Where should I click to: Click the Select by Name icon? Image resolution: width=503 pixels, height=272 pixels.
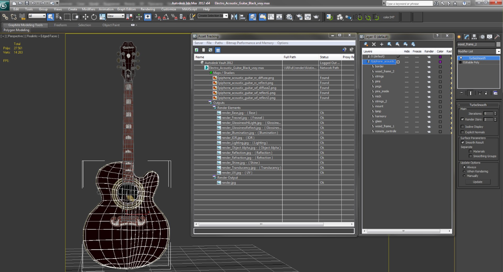tap(59, 17)
